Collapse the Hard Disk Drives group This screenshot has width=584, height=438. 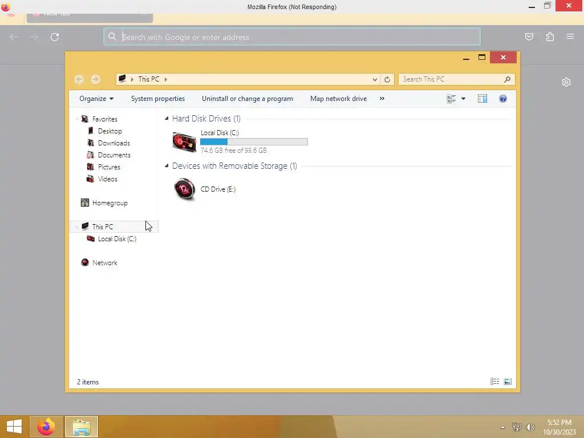tap(167, 119)
